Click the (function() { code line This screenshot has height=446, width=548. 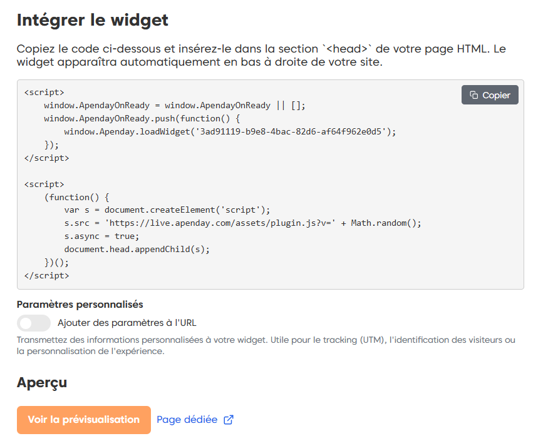pos(76,196)
